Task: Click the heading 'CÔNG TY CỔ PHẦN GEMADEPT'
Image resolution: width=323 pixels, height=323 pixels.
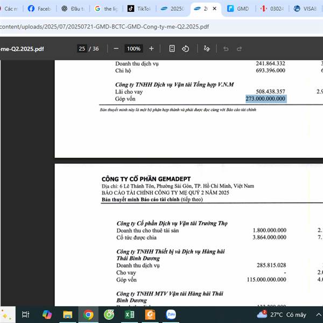Action: [146, 179]
